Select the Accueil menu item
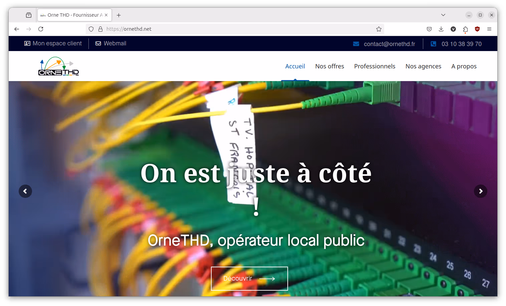The width and height of the screenshot is (506, 306). point(295,66)
